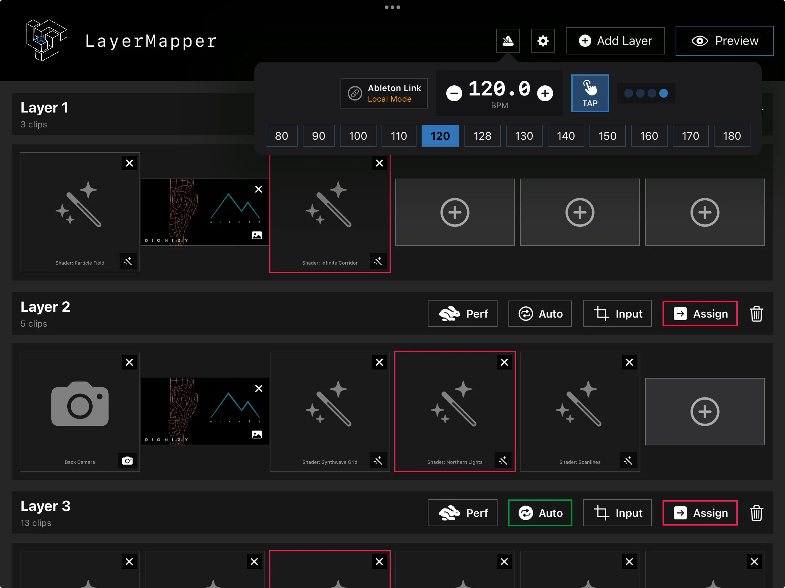Screen dimensions: 785x588
Task: Toggle Perf mode for Layer 2
Action: click(x=462, y=314)
